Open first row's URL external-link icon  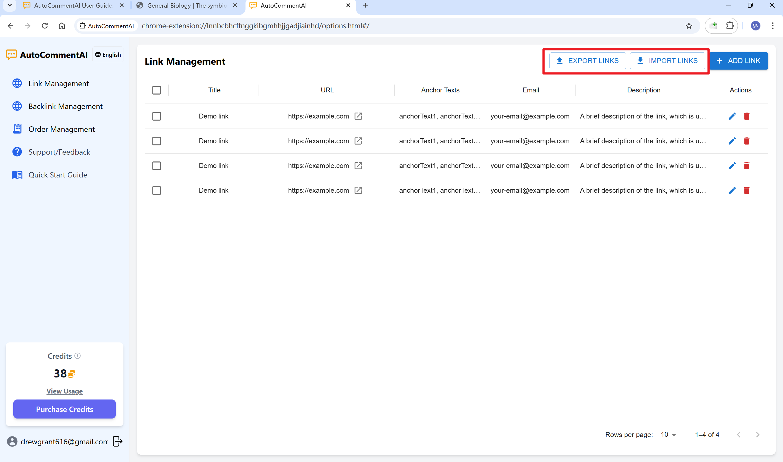click(x=358, y=116)
